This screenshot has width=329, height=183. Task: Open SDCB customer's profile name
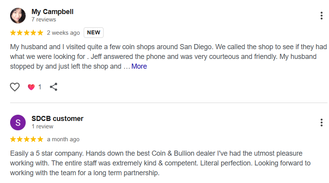[57, 119]
